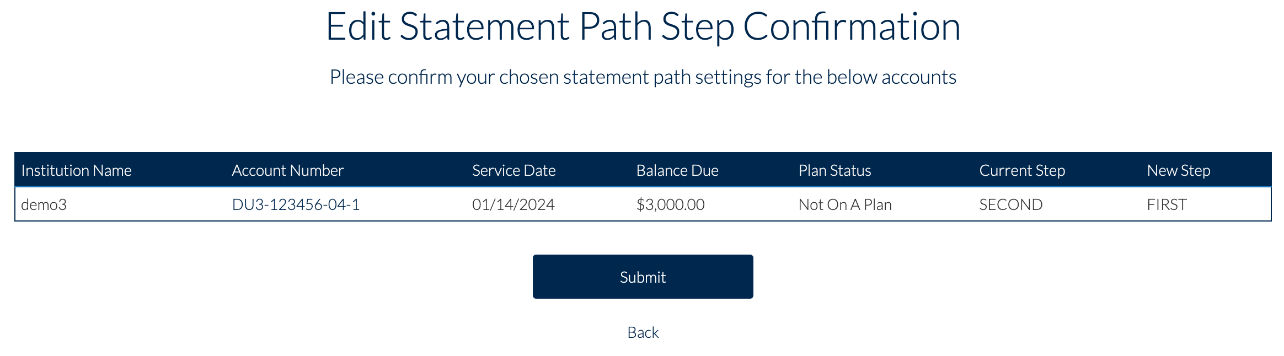The width and height of the screenshot is (1284, 356).
Task: Select the New Step column header
Action: (1179, 170)
